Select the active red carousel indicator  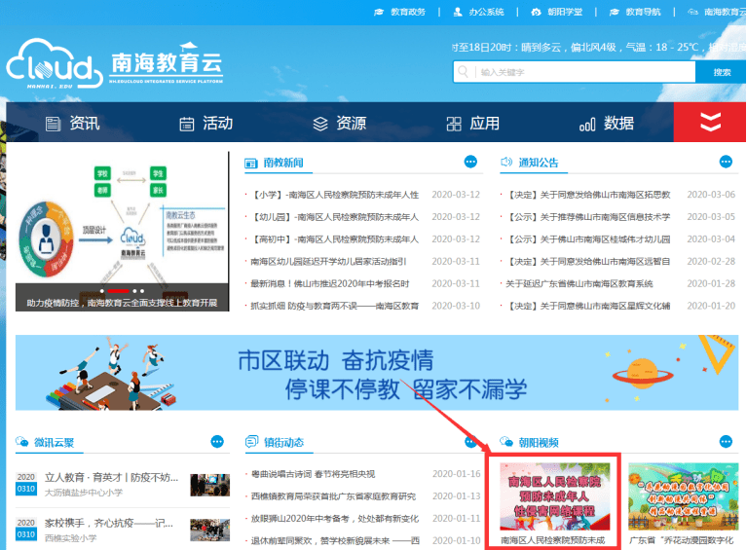[x=118, y=290]
